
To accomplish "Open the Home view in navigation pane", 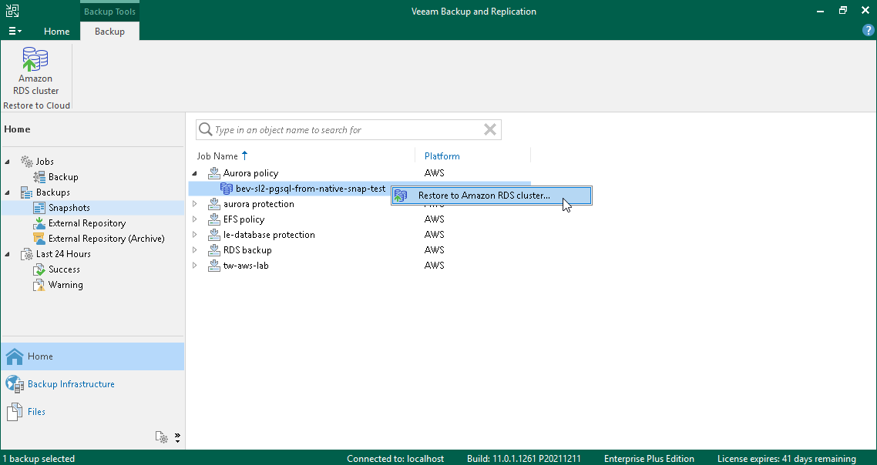I will 92,356.
